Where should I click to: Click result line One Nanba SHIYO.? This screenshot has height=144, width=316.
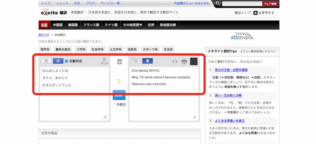[146, 70]
